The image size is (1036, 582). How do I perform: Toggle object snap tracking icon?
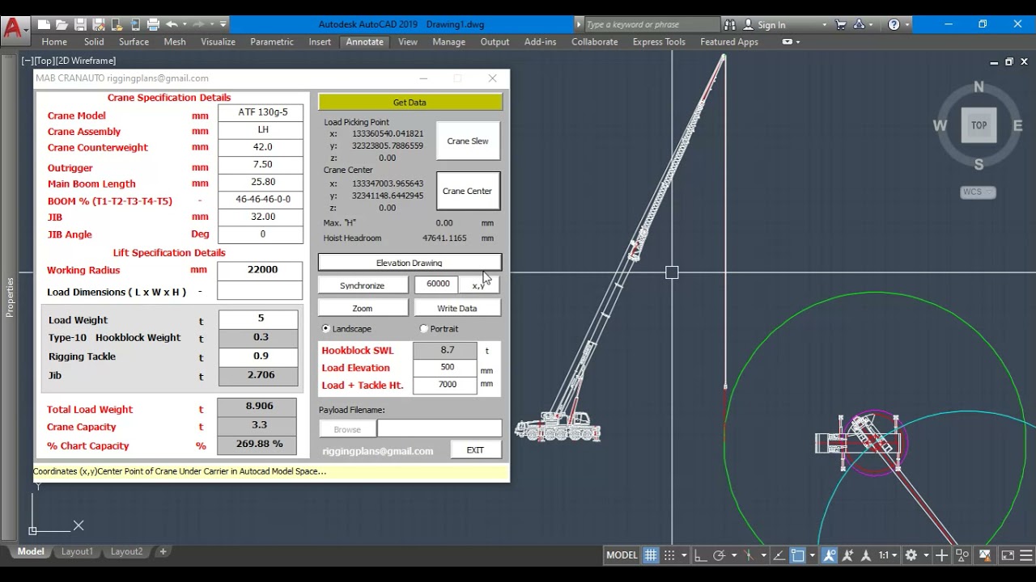[778, 555]
